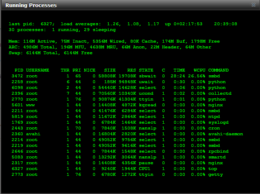Image resolution: width=260 pixels, height=194 pixels.
Task: Click the 26.56% WCPU value
Action: point(197,76)
